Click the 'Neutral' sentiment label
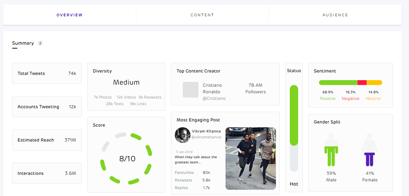 (373, 99)
